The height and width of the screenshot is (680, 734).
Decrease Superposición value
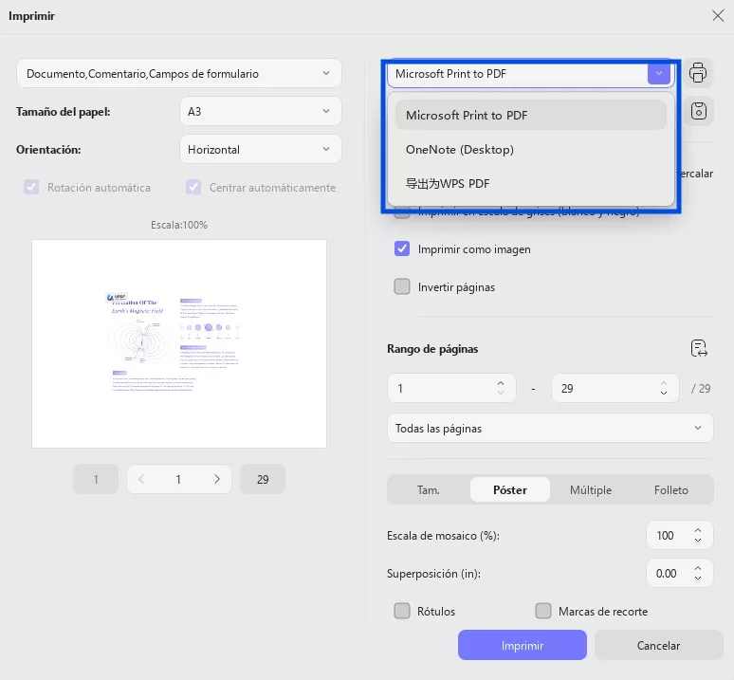(697, 578)
